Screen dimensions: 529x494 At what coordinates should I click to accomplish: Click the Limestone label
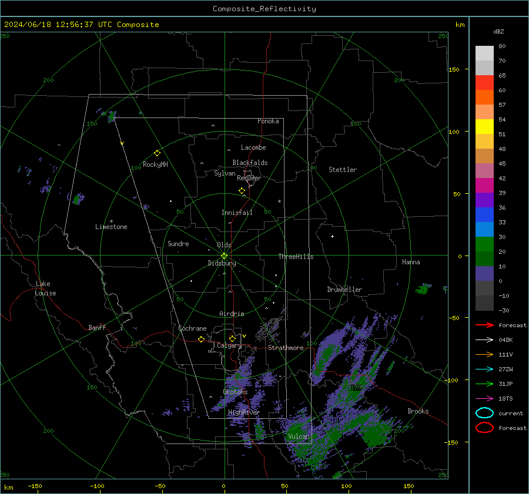[x=111, y=227]
